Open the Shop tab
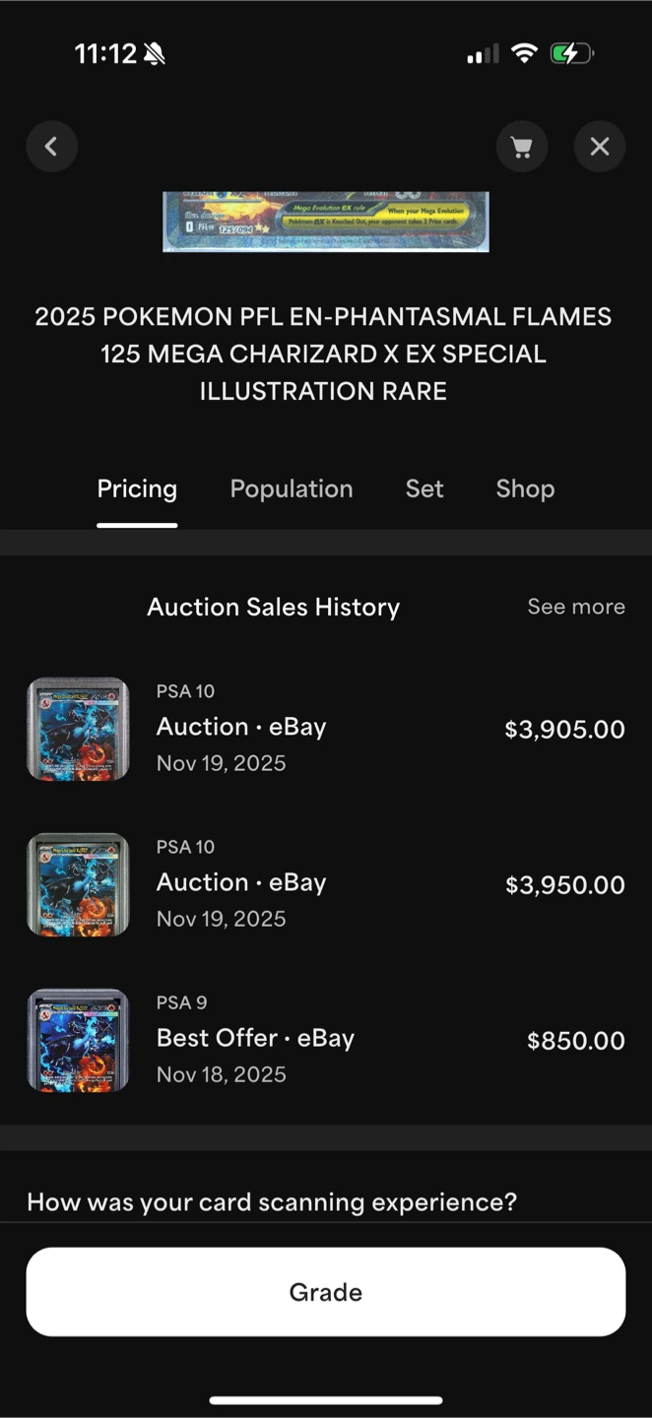652x1418 pixels. coord(525,489)
